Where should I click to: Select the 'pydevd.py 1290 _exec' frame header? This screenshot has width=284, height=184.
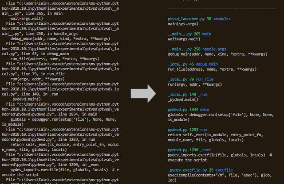[189, 150]
